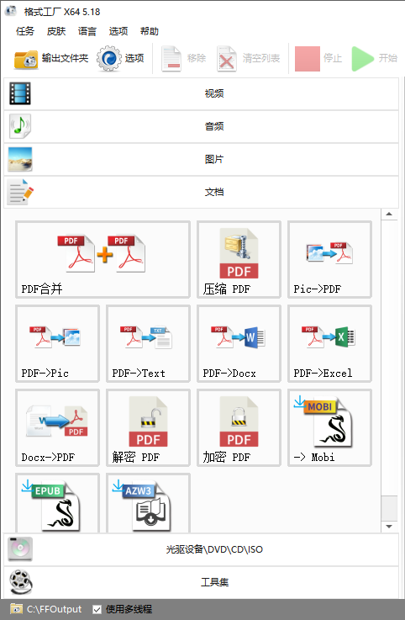This screenshot has height=620, width=405.
Task: Open the 语言 language menu
Action: pyautogui.click(x=87, y=31)
